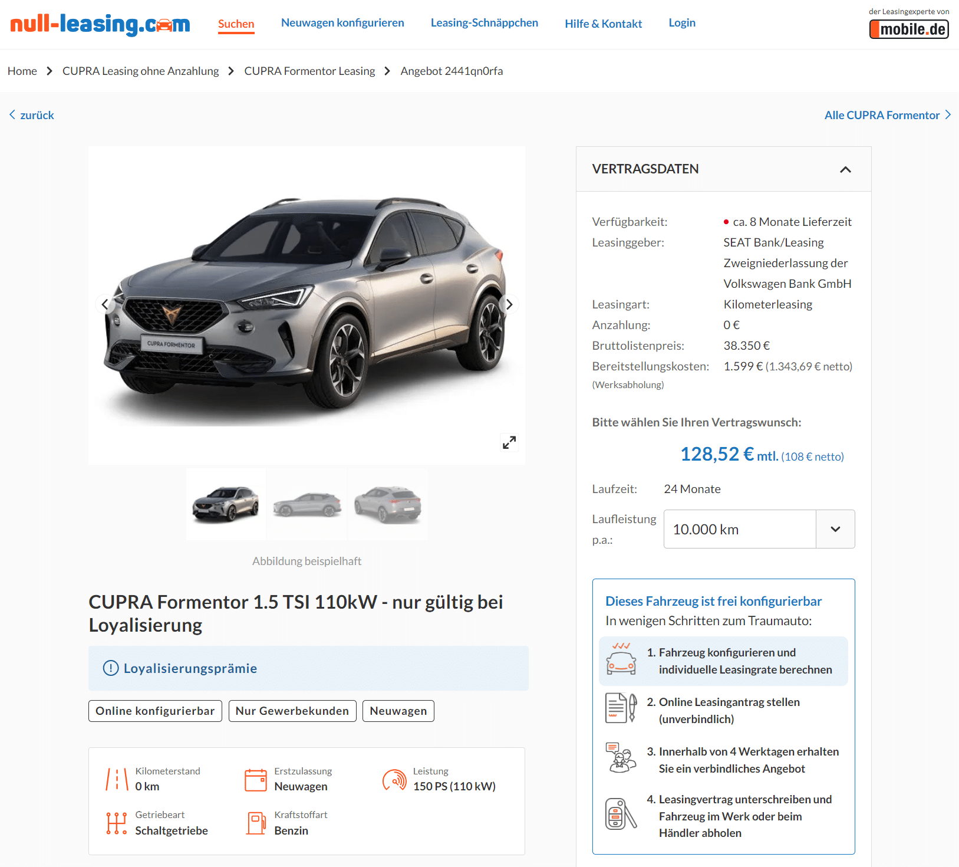This screenshot has width=959, height=867.
Task: Click the 24 Monate Laufzeit value
Action: [x=692, y=489]
